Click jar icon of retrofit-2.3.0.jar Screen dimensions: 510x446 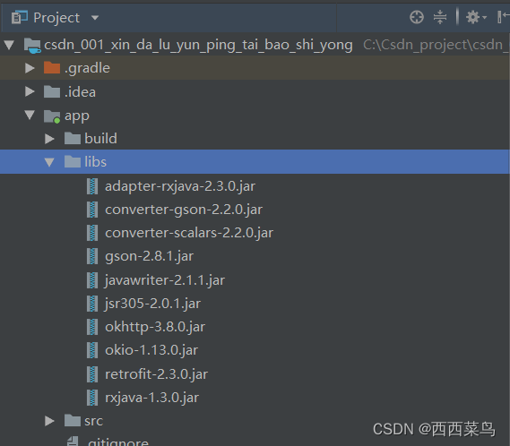[x=92, y=374]
